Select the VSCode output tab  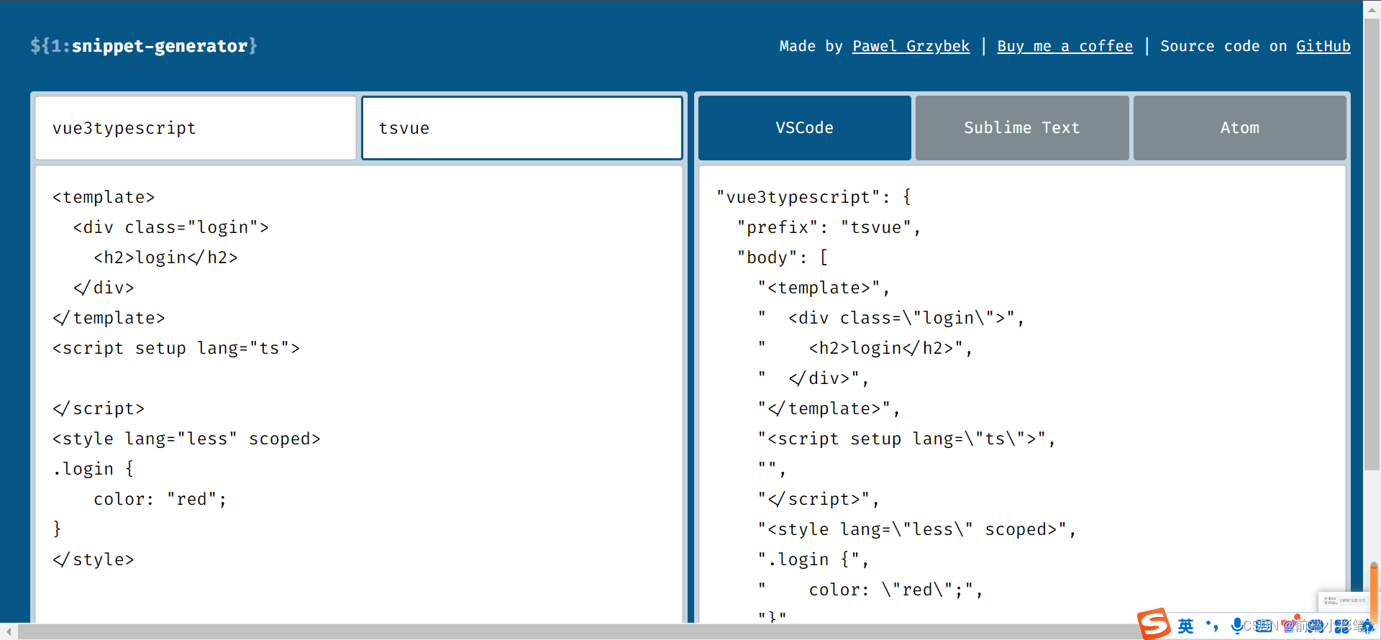[x=804, y=128]
